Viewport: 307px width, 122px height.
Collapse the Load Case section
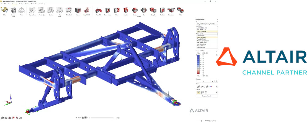pos(217,26)
